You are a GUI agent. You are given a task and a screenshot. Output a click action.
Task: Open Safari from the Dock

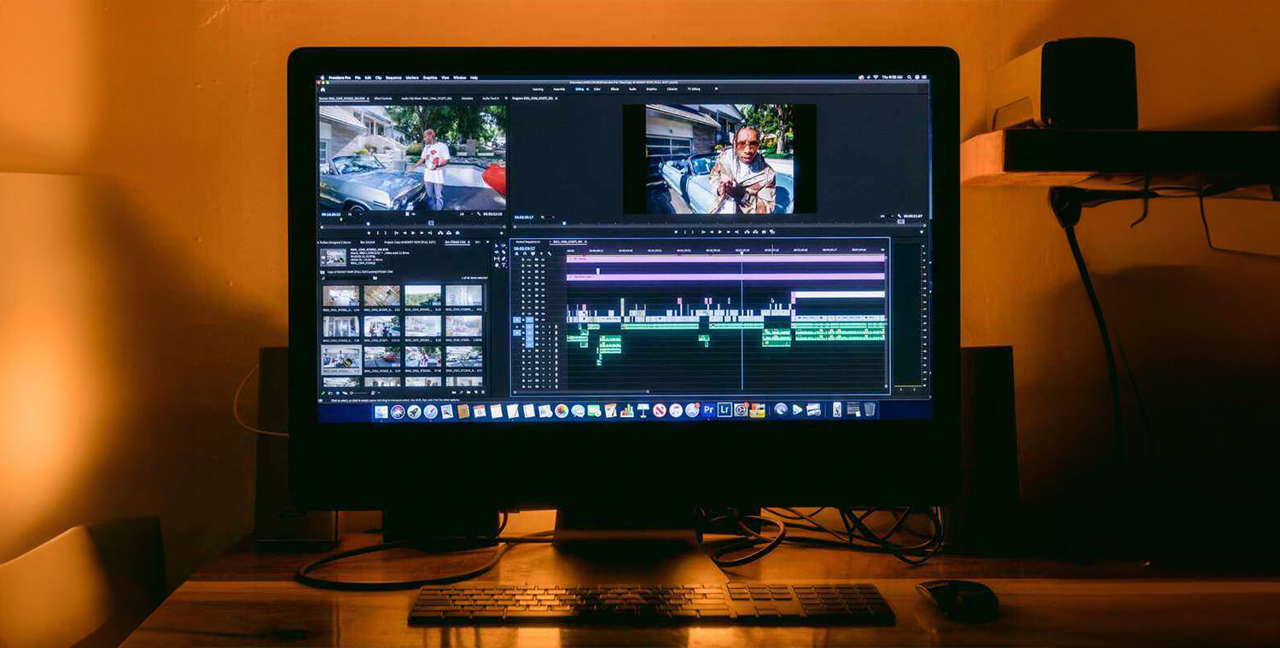pyautogui.click(x=430, y=411)
